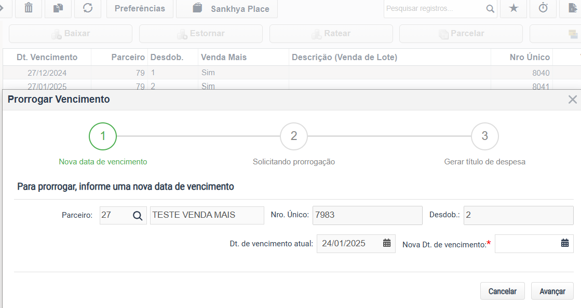
Task: Select the row dated 27/01/2025
Action: tap(292, 86)
